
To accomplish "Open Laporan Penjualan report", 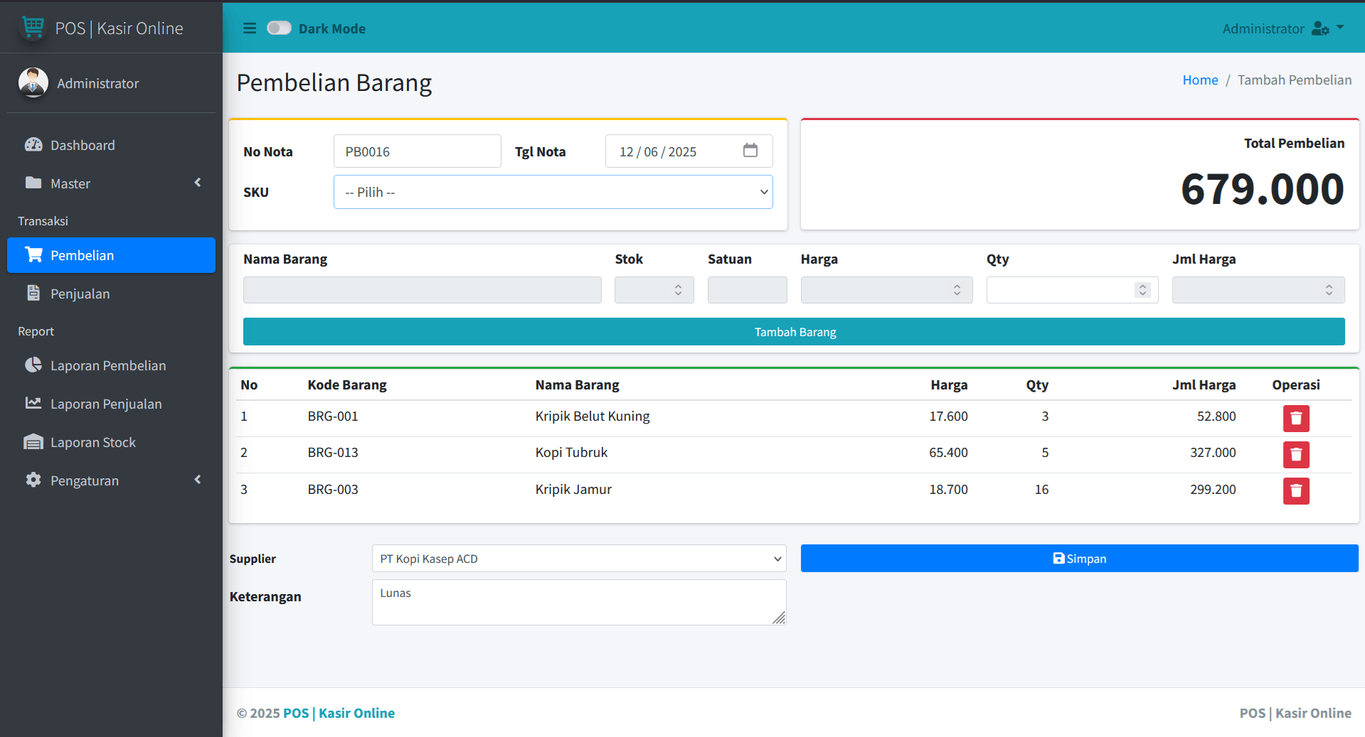I will [x=111, y=404].
